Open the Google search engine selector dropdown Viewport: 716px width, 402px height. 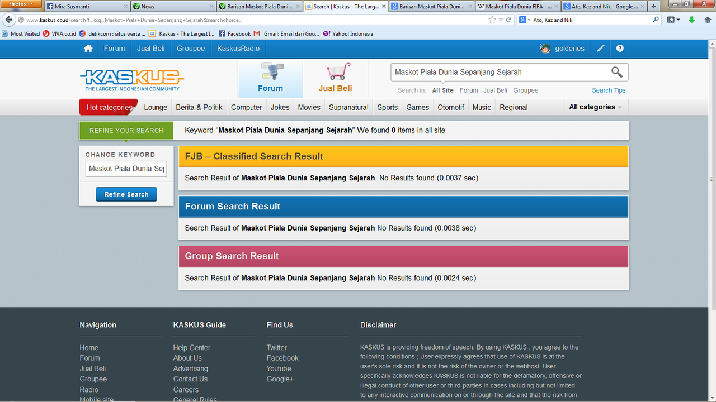pos(525,20)
